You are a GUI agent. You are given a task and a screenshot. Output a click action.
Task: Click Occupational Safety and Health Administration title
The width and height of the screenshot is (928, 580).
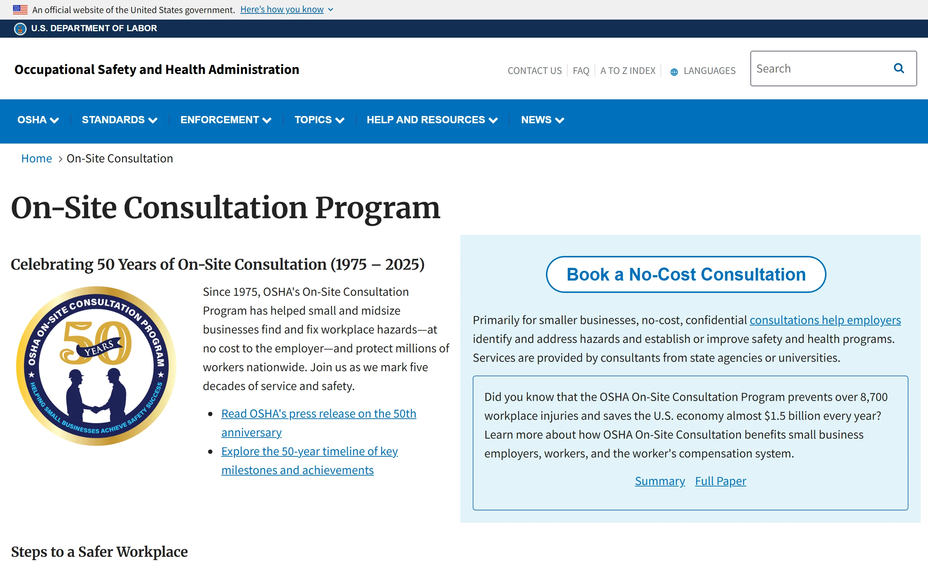[x=157, y=70]
